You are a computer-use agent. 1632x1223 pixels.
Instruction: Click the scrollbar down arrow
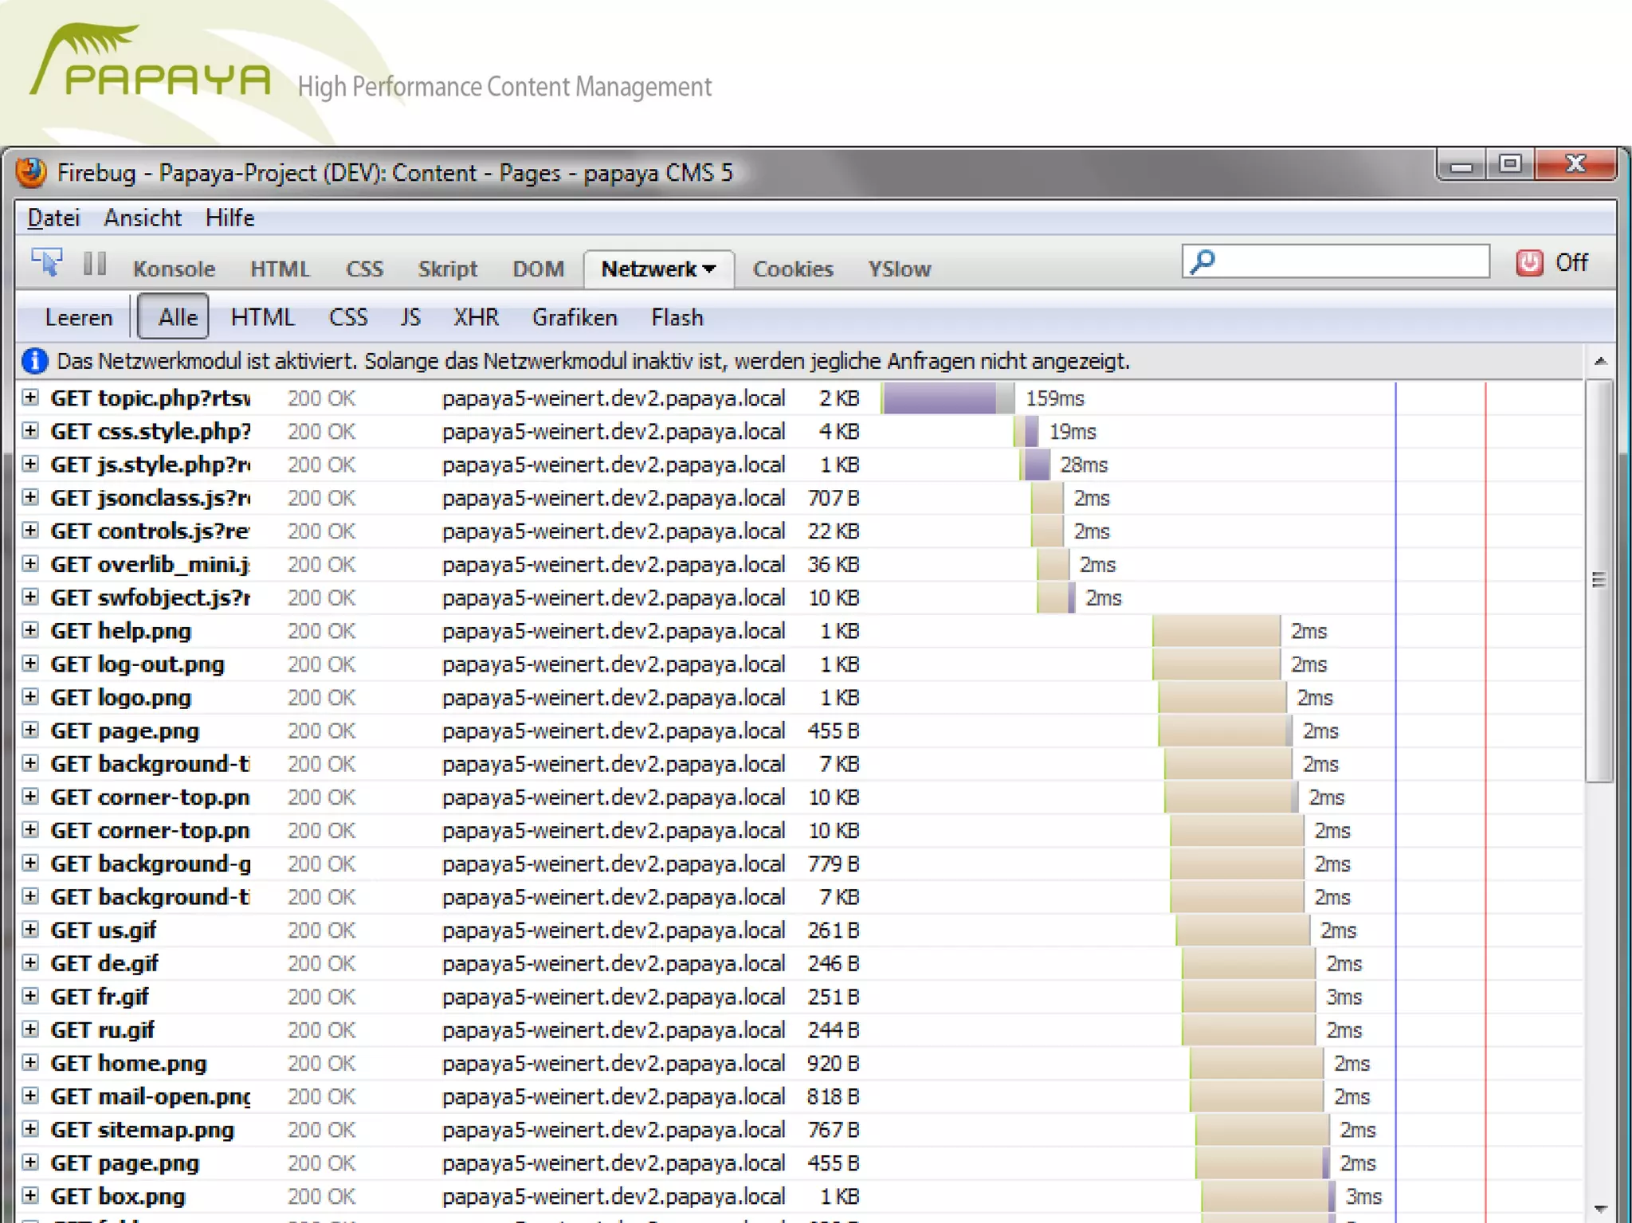(1599, 1209)
